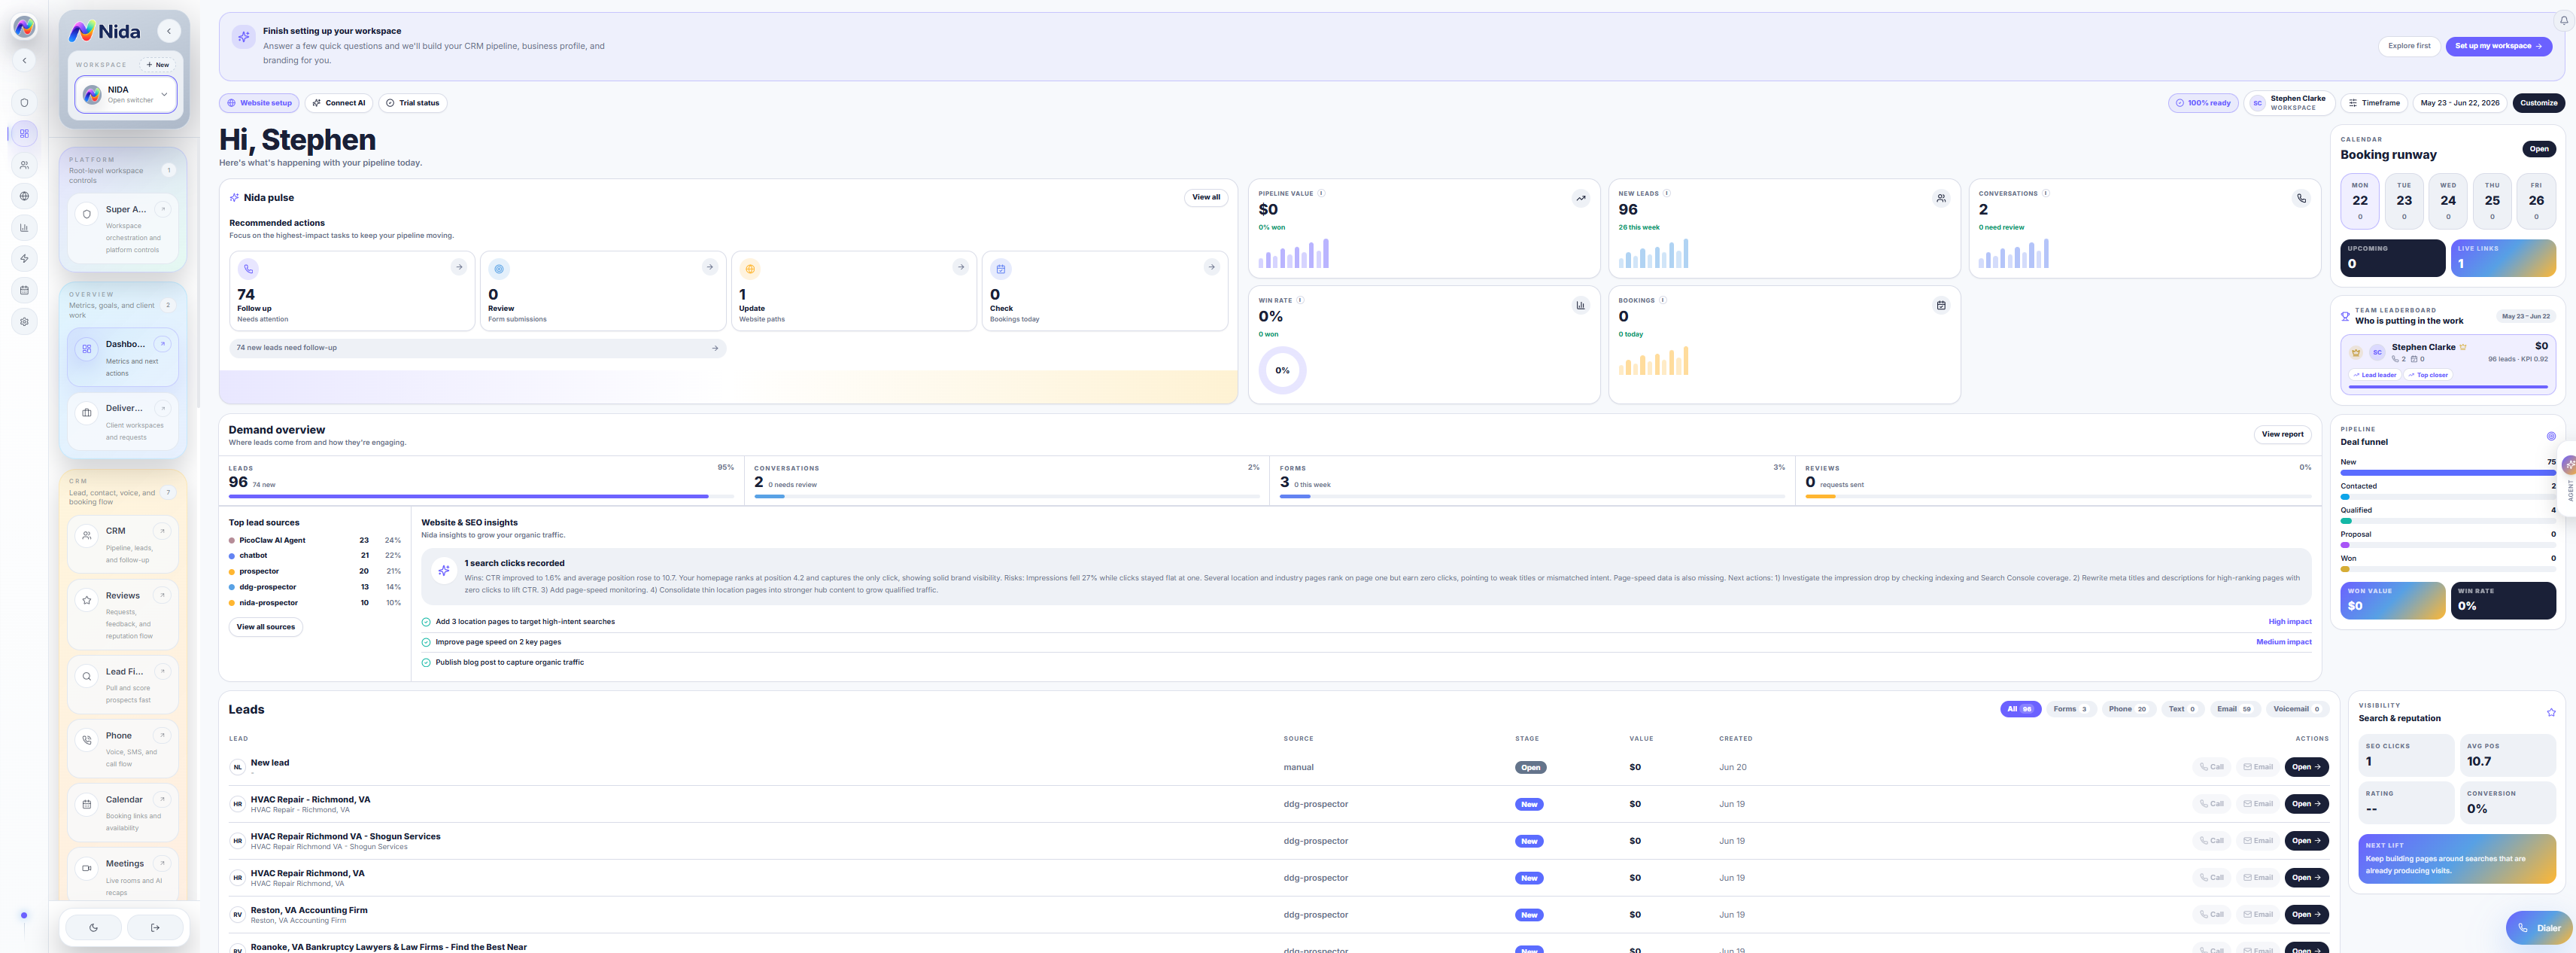
Task: Open the notification bell icon
Action: (x=2564, y=21)
